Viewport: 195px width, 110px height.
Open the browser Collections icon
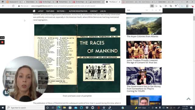[x=171, y=6]
